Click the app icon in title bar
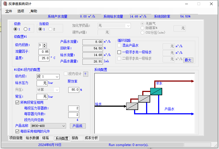This screenshot has width=219, height=149. [5, 4]
